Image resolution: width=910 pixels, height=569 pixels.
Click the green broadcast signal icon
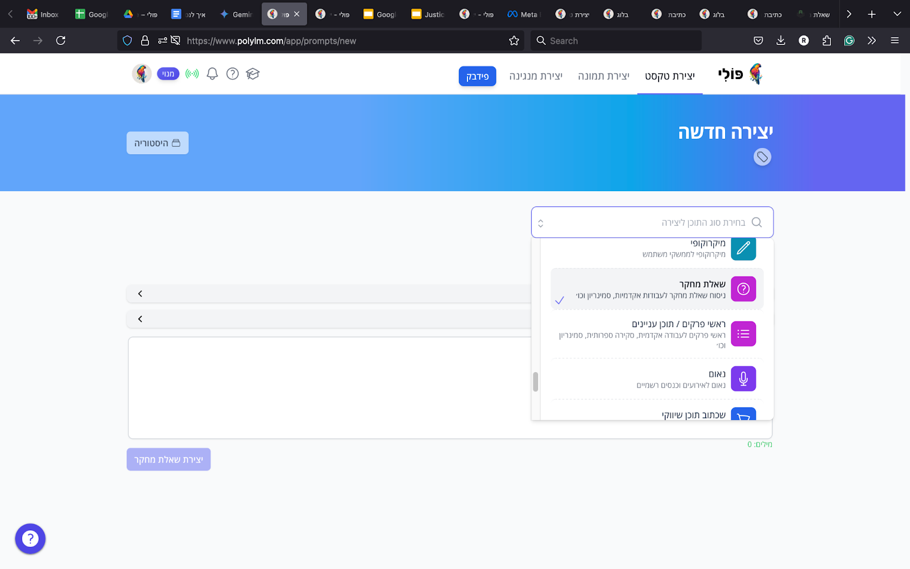[192, 74]
